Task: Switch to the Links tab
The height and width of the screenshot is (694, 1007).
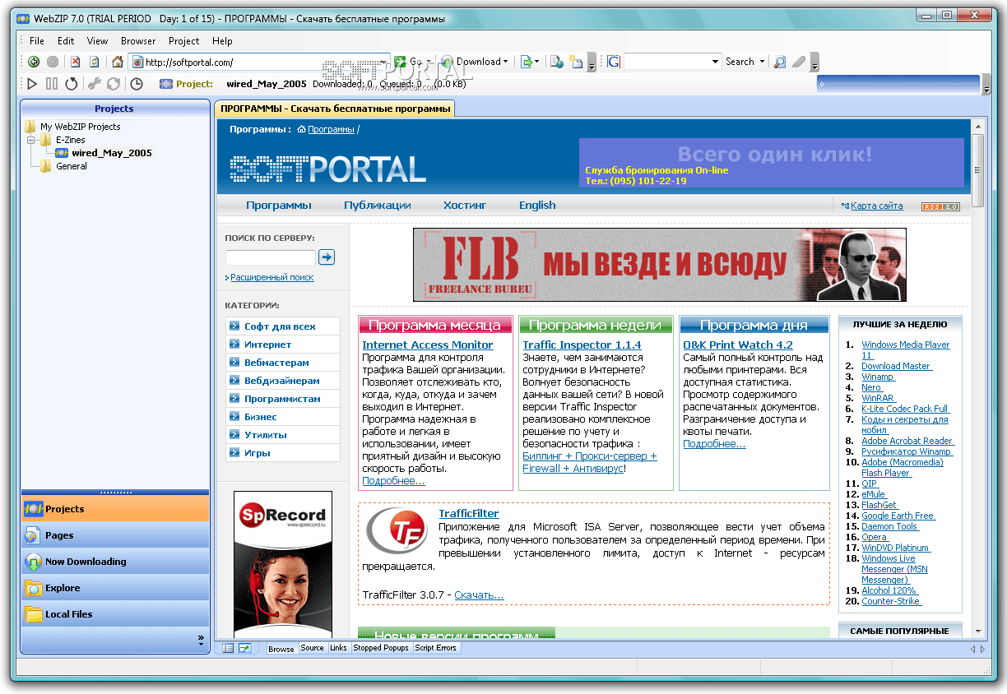Action: tap(338, 649)
